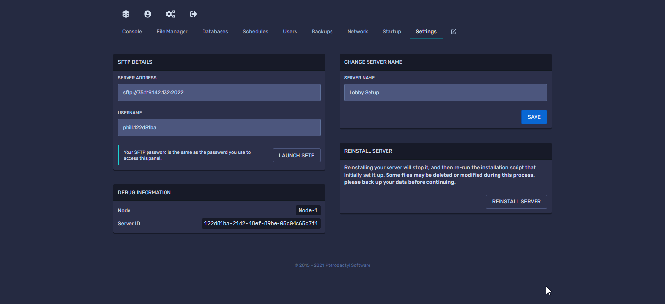Open the Schedules tab
Screen dimensions: 665x304
256,32
